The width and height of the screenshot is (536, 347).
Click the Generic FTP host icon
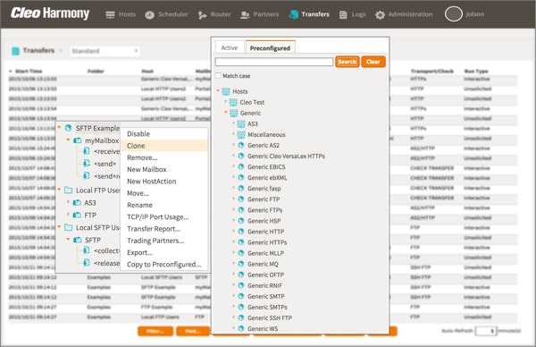(241, 199)
